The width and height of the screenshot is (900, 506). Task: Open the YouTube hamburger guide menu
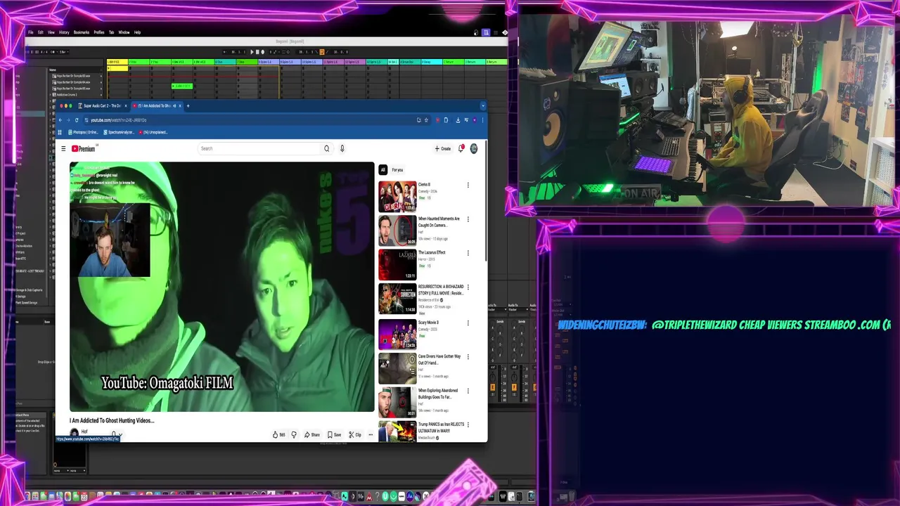pos(63,148)
